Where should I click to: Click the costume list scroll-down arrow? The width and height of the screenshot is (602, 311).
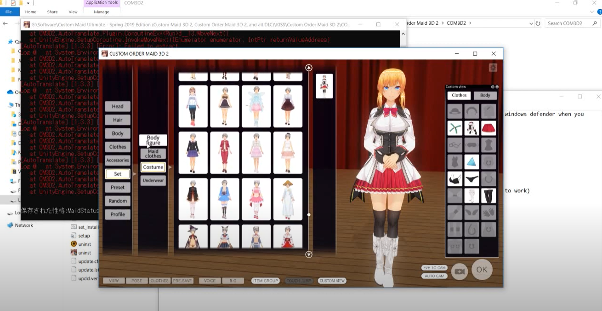point(309,254)
